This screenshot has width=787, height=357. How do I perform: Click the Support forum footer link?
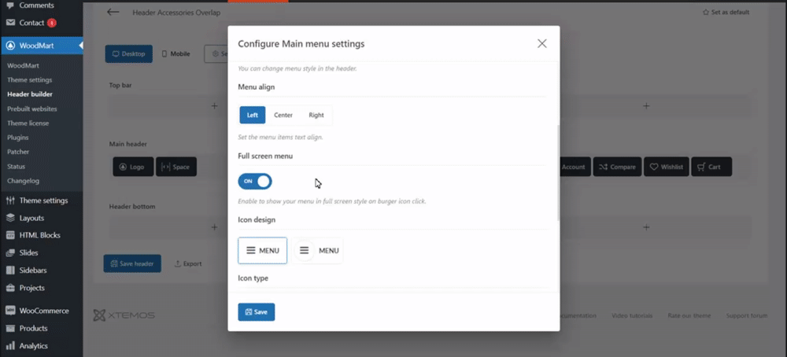pos(747,315)
